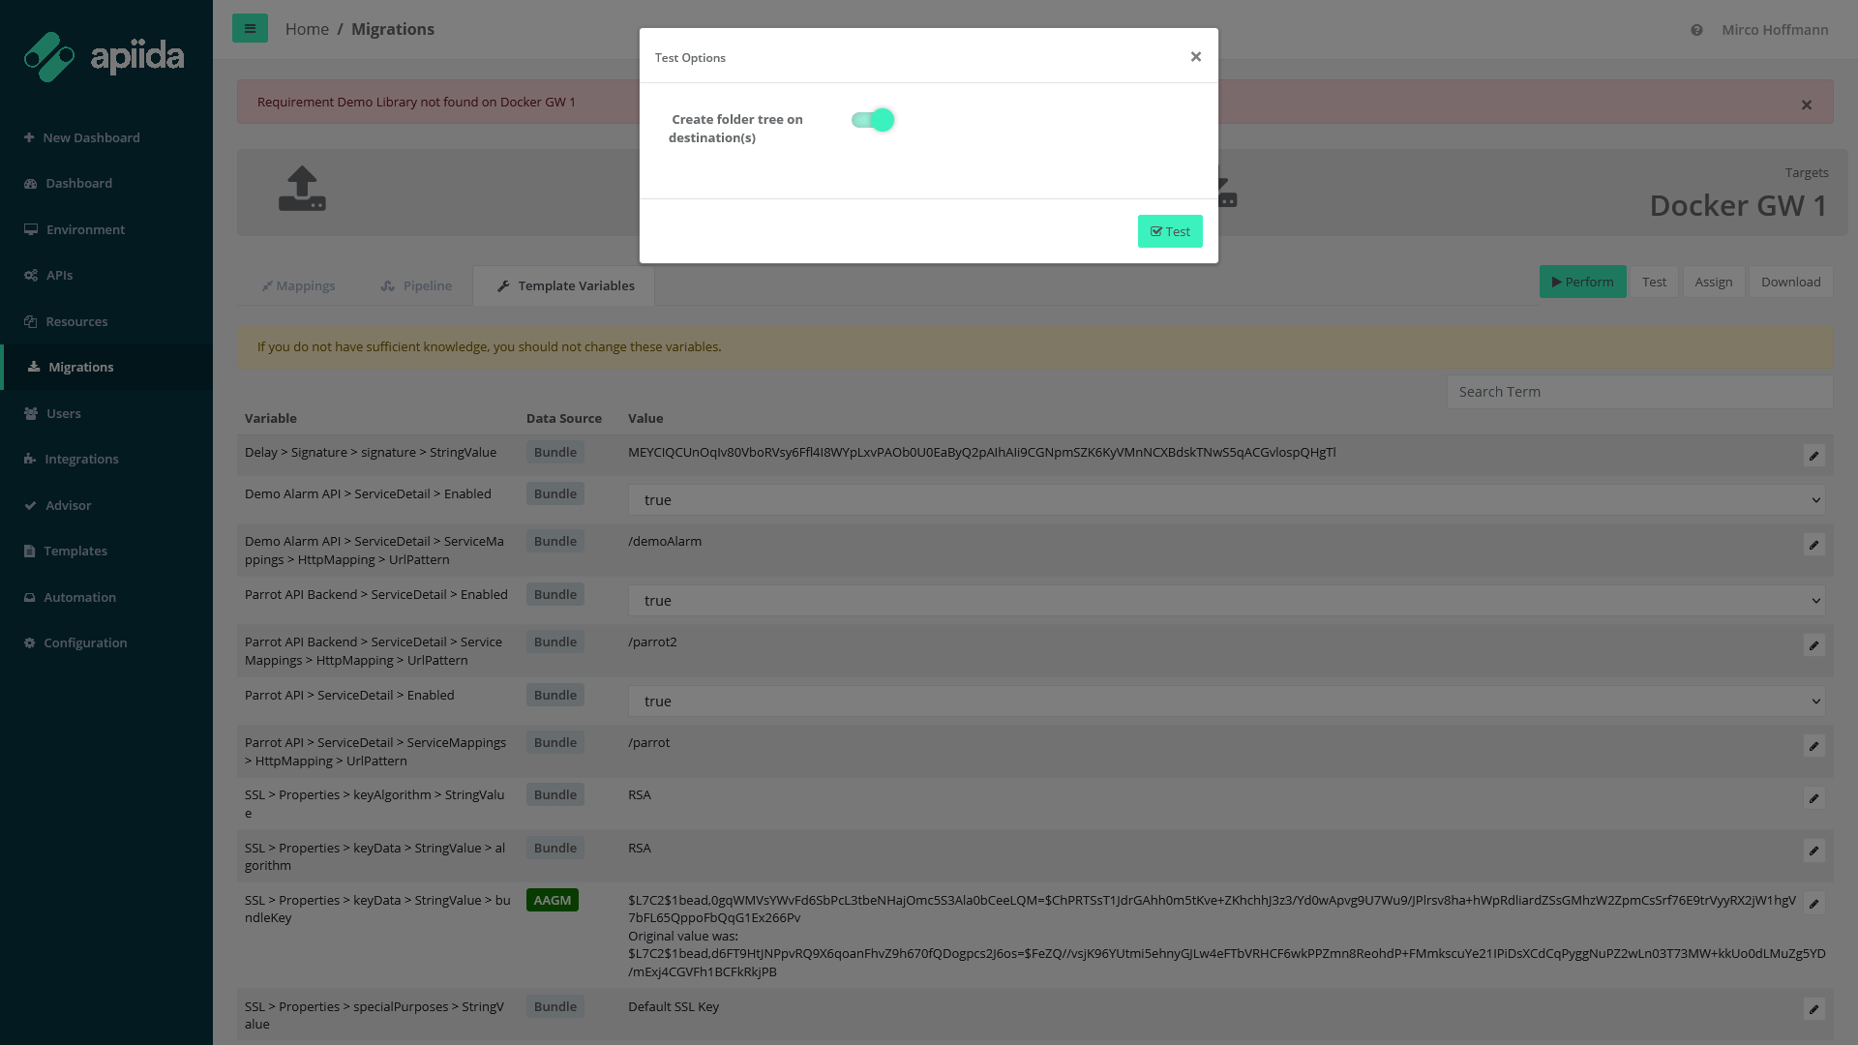The width and height of the screenshot is (1858, 1045).
Task: Edit the SSL keyAlgorithm RSA value
Action: pos(1813,798)
